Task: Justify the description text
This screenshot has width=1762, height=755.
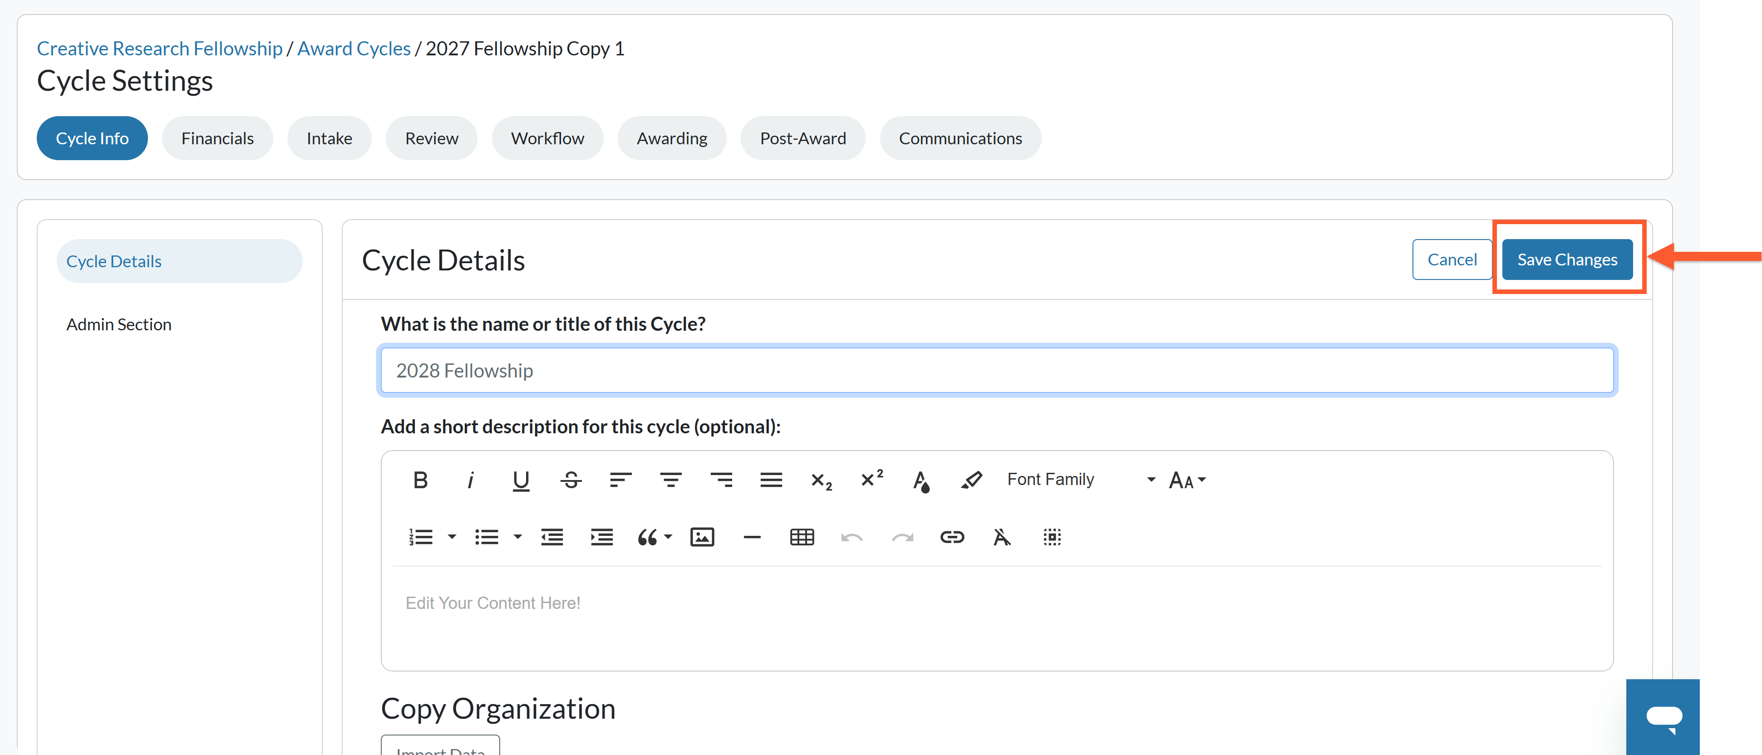Action: click(771, 480)
